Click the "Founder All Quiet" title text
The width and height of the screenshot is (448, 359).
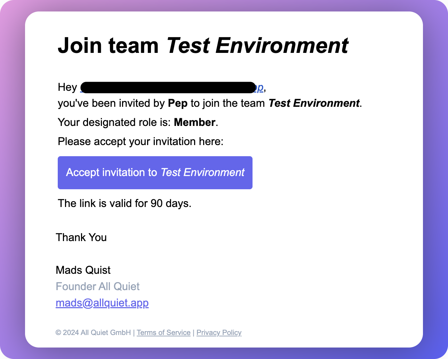97,286
